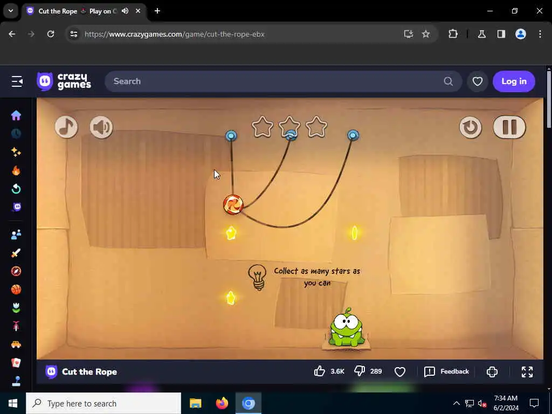
Task: Click the Log in button
Action: 514,81
